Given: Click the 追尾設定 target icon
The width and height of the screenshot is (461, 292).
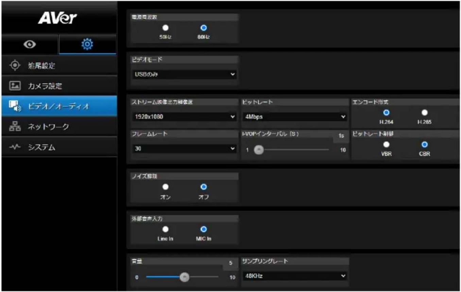Looking at the screenshot, I should 14,65.
